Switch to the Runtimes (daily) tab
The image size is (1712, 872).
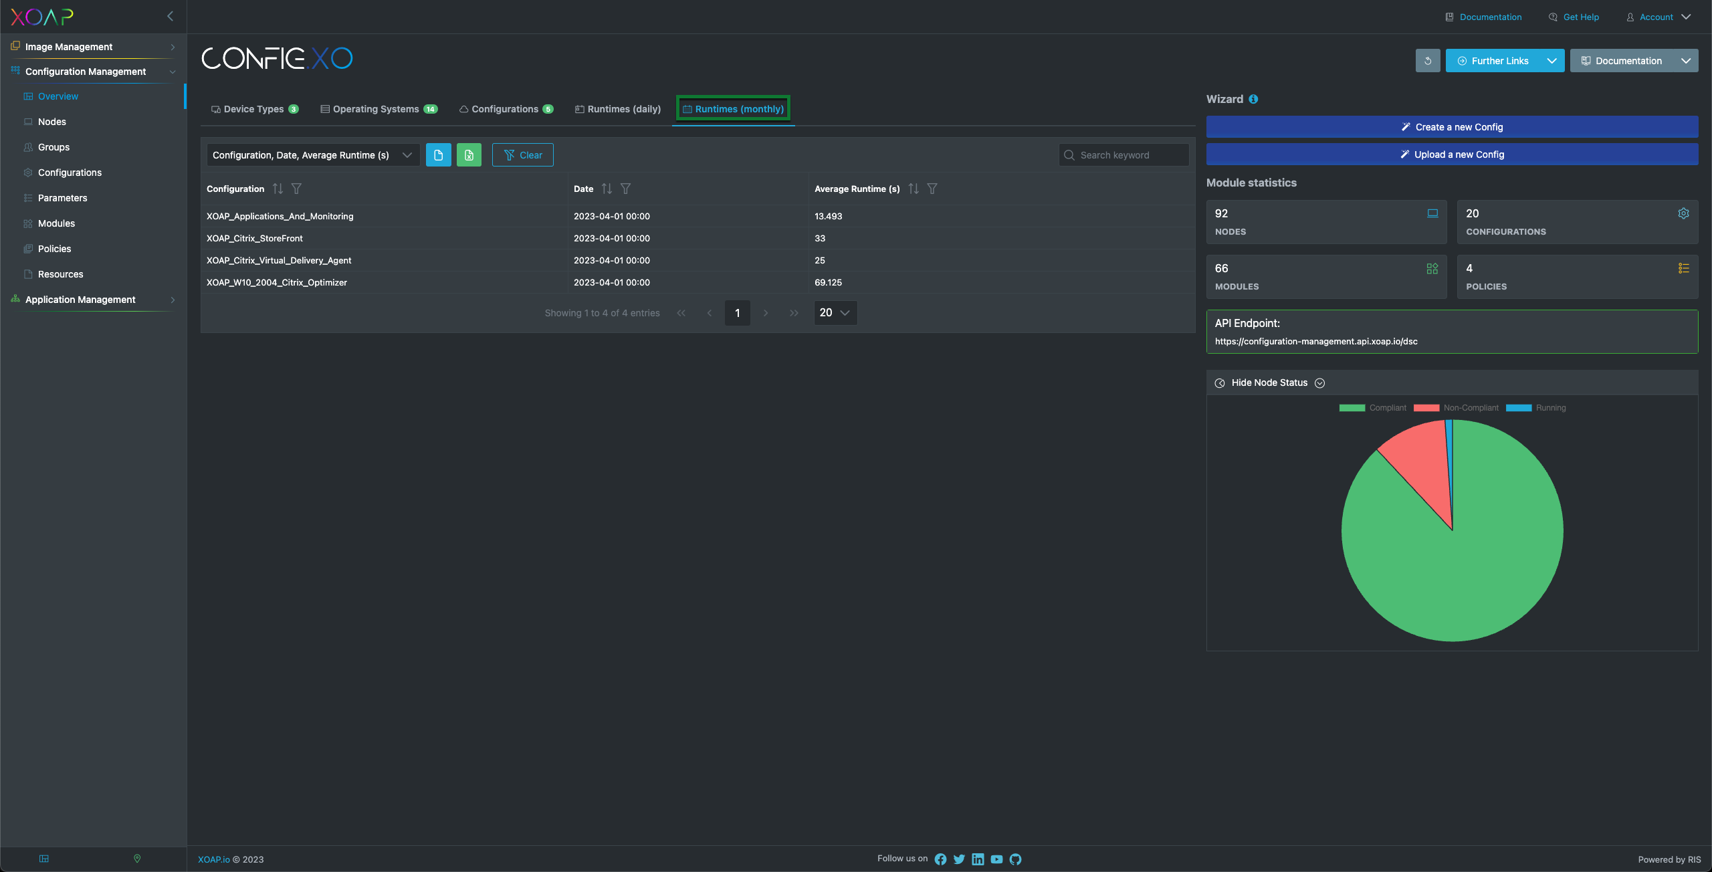618,109
